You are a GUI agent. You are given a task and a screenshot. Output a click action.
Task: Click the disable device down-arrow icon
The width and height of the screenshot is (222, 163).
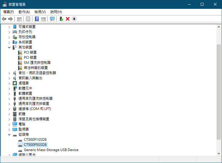point(74,19)
